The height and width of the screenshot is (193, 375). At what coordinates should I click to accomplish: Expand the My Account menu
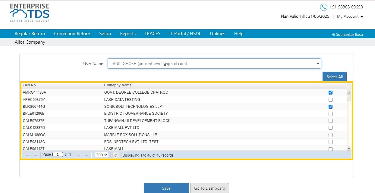pyautogui.click(x=350, y=17)
